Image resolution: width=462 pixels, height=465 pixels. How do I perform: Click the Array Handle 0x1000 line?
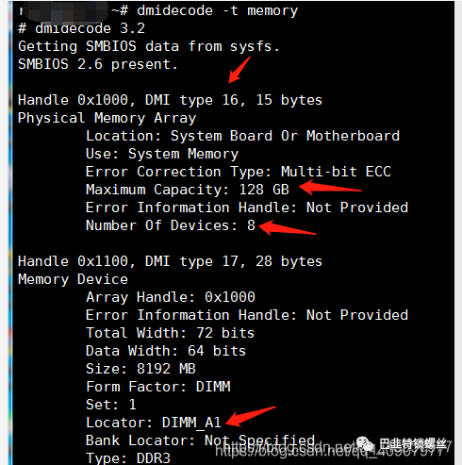click(171, 297)
